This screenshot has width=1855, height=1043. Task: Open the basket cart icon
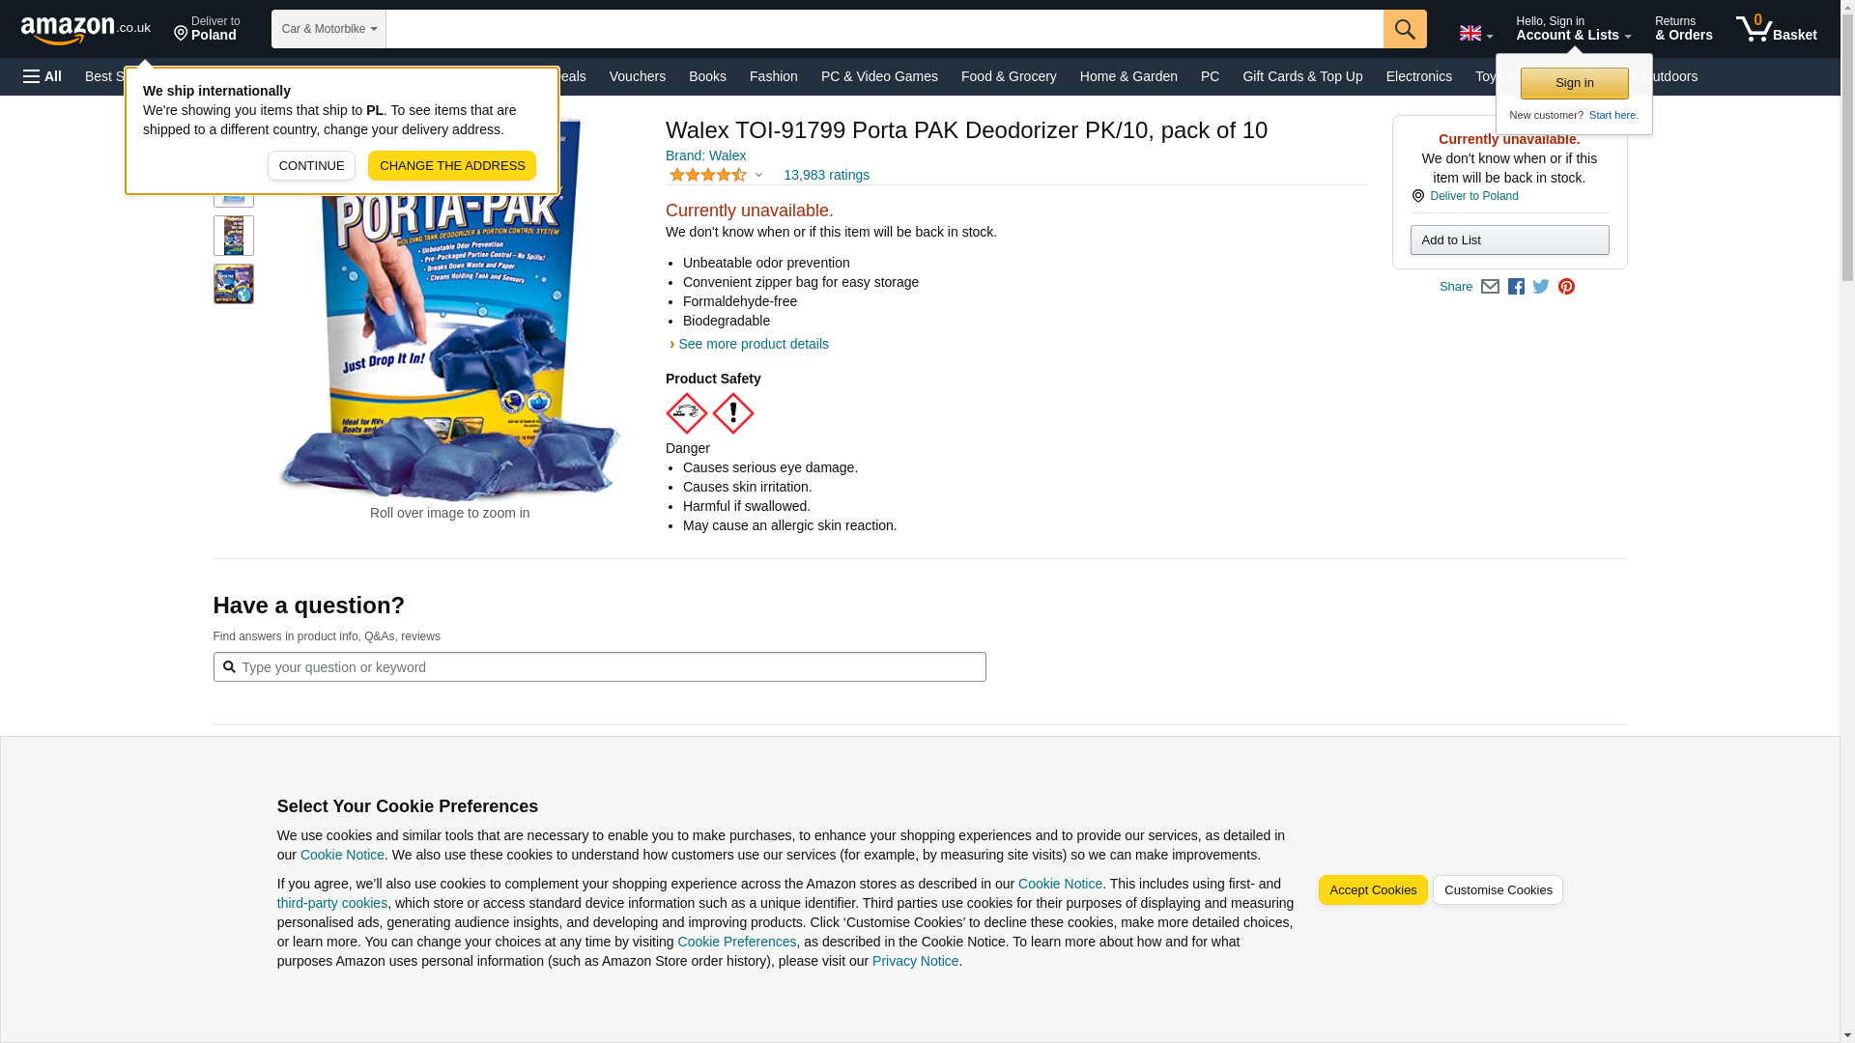[1776, 29]
